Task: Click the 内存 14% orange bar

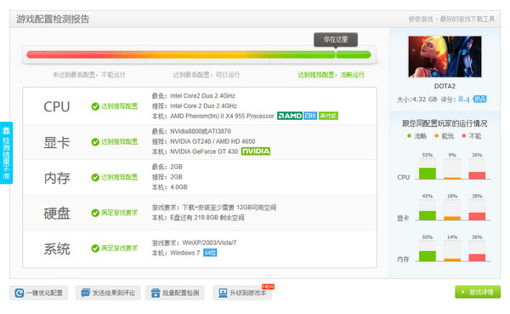Action: pyautogui.click(x=452, y=260)
